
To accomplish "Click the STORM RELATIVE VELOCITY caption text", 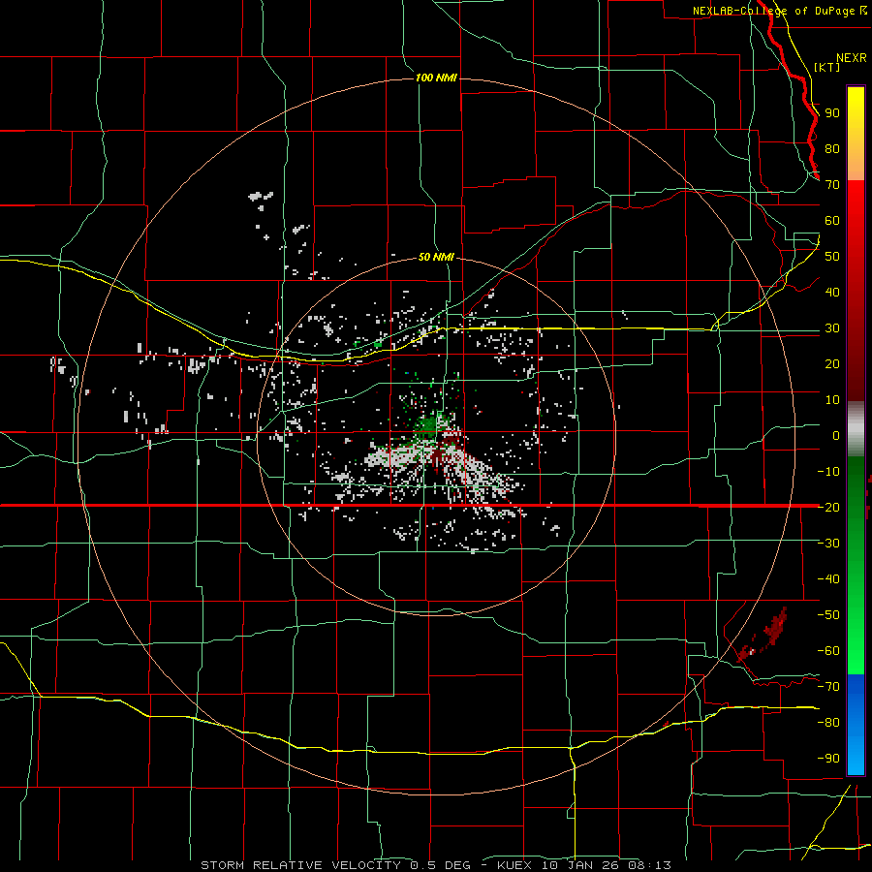I will pyautogui.click(x=300, y=865).
